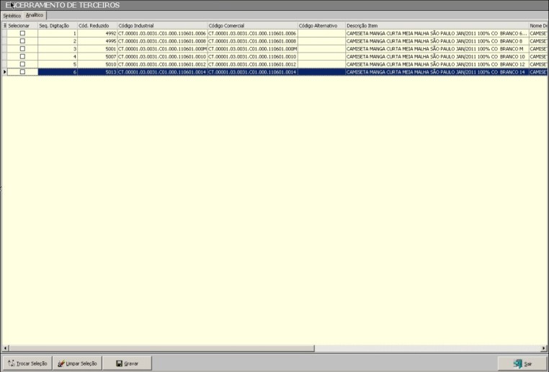Click the Cód. Reduzido column header
This screenshot has height=372, width=549.
97,25
